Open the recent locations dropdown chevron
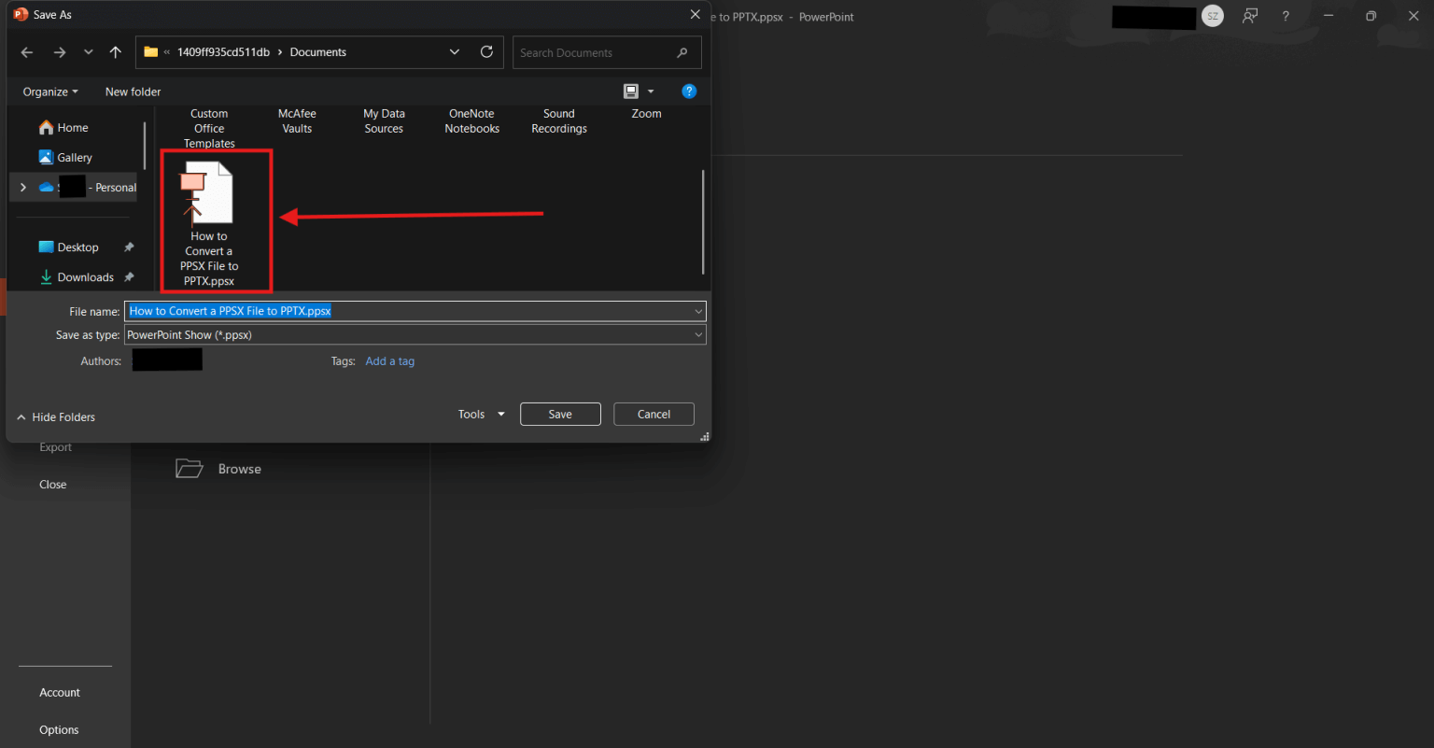Viewport: 1434px width, 748px height. tap(88, 52)
